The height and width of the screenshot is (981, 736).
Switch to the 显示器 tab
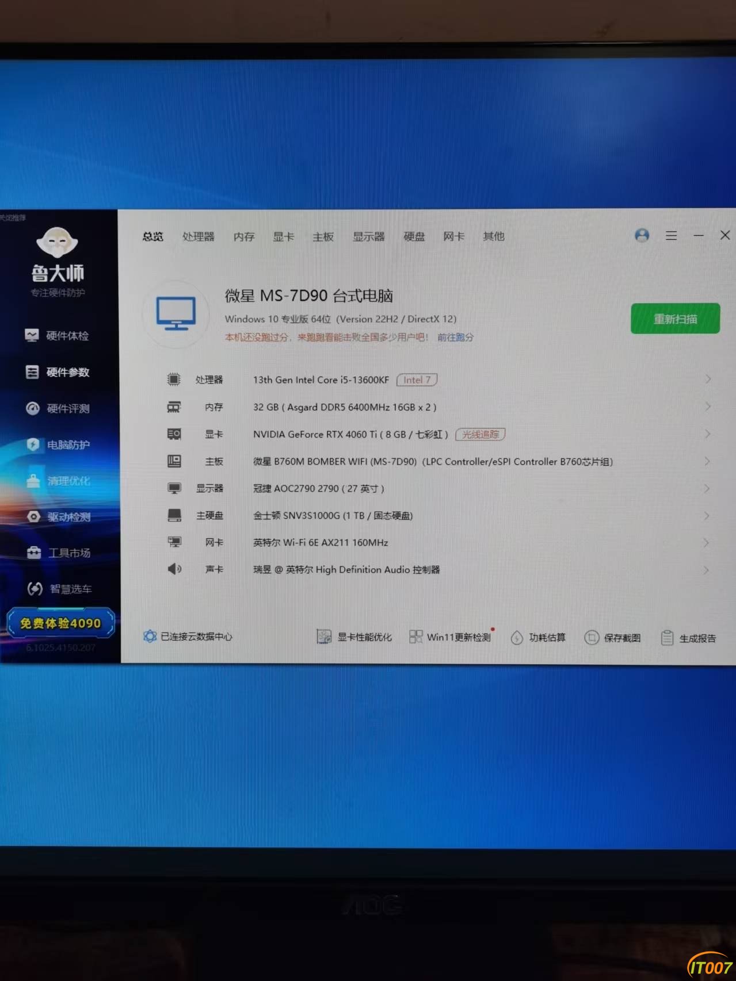[369, 236]
